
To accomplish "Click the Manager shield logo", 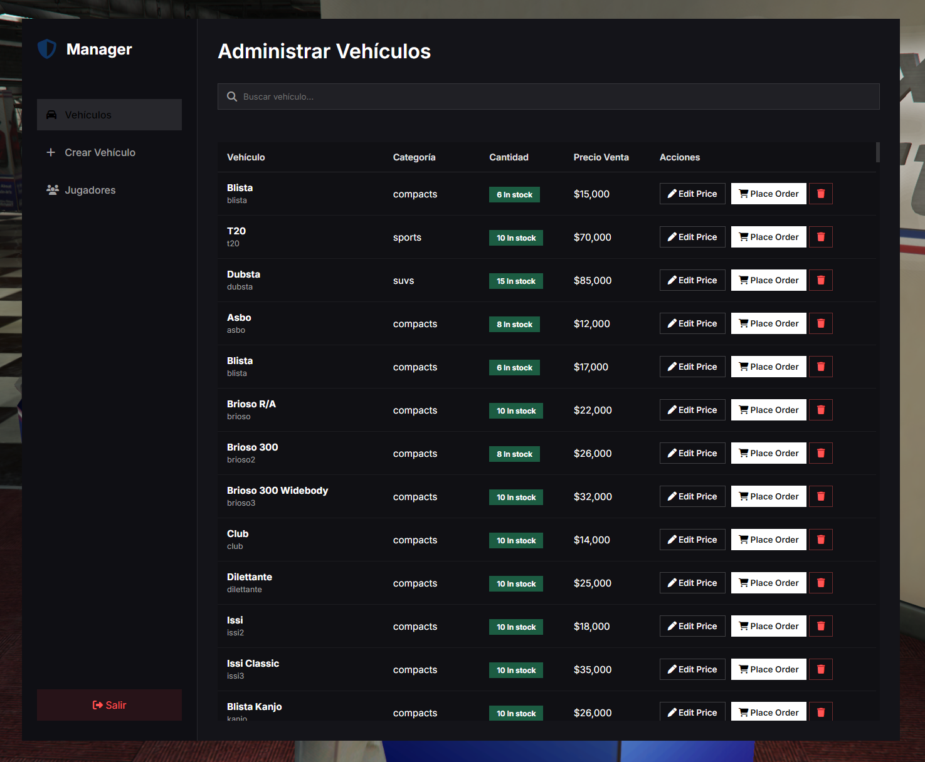I will 47,49.
